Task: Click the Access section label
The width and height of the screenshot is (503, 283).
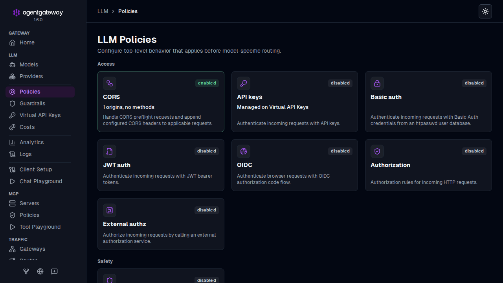Action: [x=106, y=64]
